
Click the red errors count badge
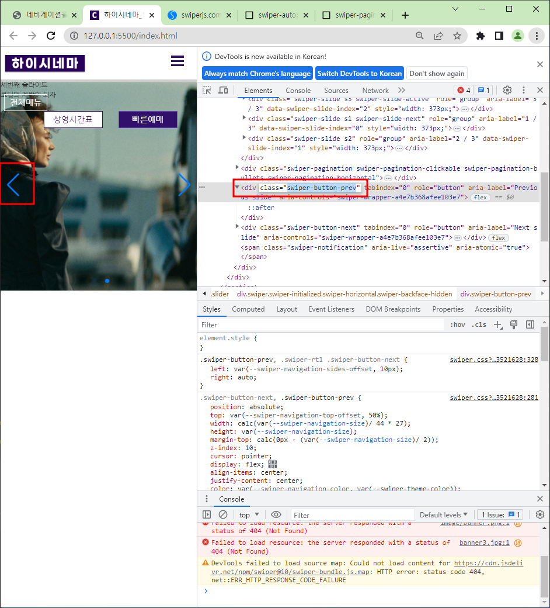[464, 91]
